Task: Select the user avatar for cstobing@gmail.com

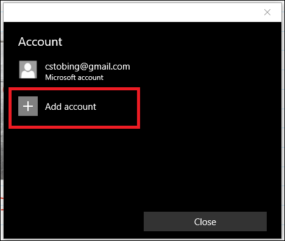Action: 28,70
